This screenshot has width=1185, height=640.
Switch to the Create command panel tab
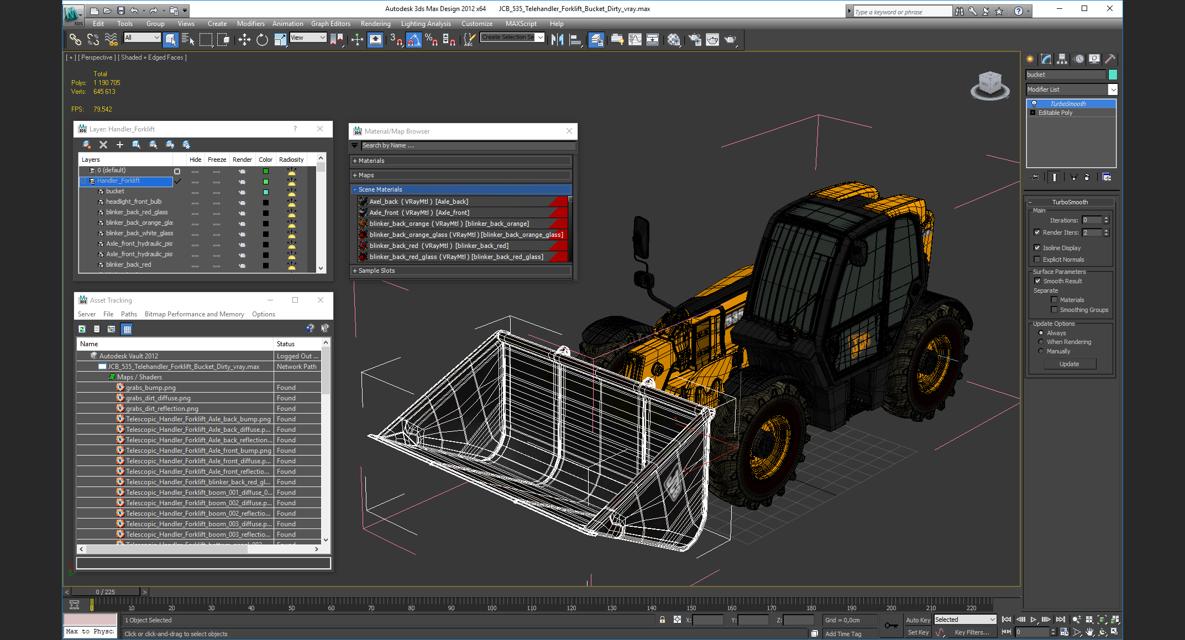(1030, 59)
